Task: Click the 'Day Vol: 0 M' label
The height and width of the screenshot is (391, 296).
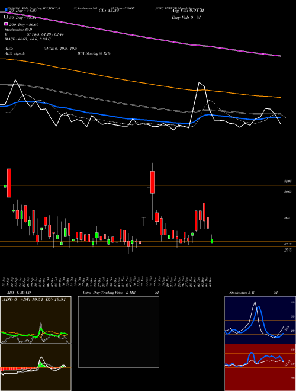Action: point(186,17)
